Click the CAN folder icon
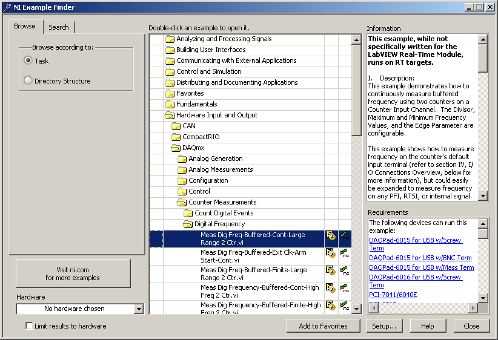 [176, 126]
